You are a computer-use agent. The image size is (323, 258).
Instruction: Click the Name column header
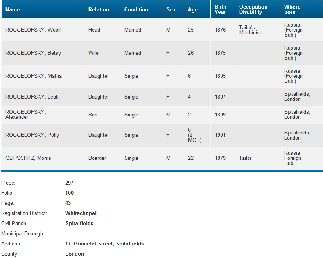[x=13, y=9]
